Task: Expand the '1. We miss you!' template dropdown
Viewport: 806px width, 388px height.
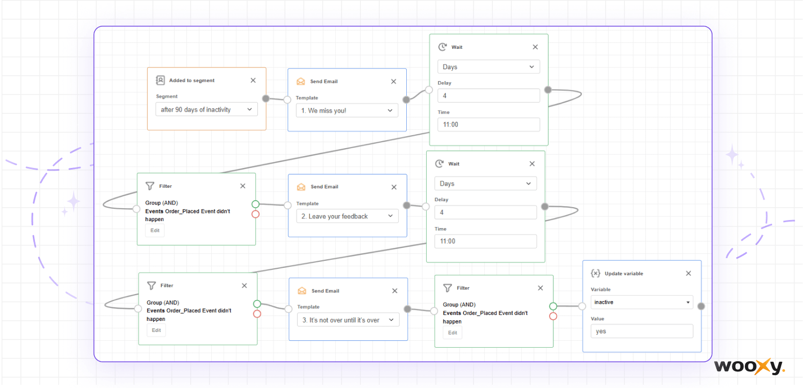Action: [347, 111]
